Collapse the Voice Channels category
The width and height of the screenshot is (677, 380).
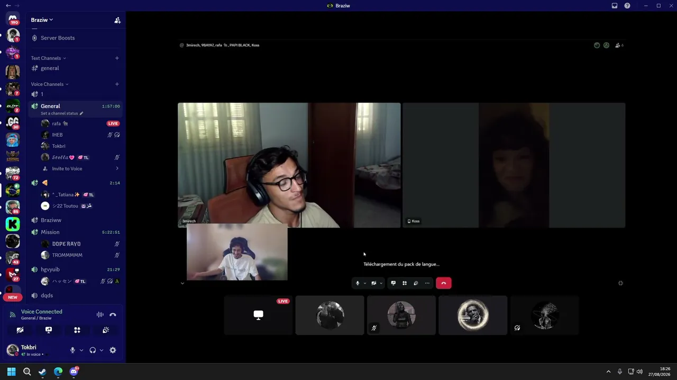[x=50, y=84]
